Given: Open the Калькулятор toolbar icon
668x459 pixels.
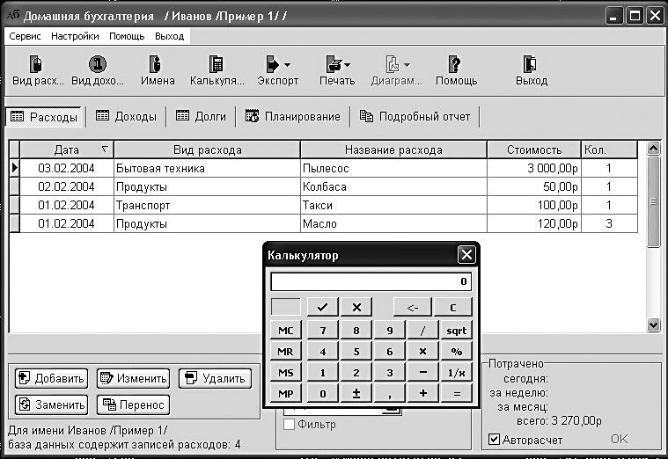Looking at the screenshot, I should (x=217, y=69).
